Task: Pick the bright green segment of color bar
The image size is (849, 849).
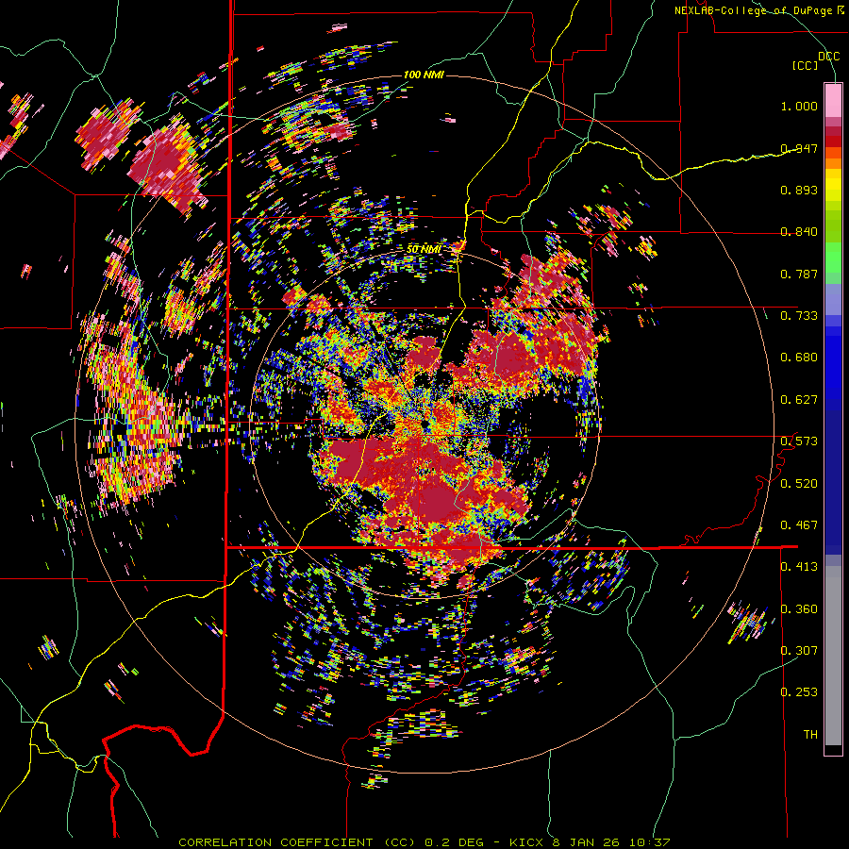Action: click(833, 258)
